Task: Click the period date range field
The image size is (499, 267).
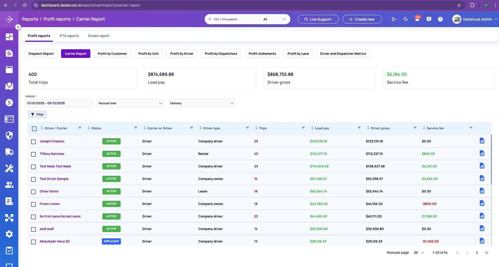Action: pyautogui.click(x=58, y=103)
